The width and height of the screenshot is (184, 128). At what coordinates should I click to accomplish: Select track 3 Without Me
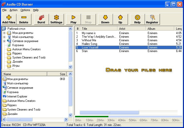point(129,40)
